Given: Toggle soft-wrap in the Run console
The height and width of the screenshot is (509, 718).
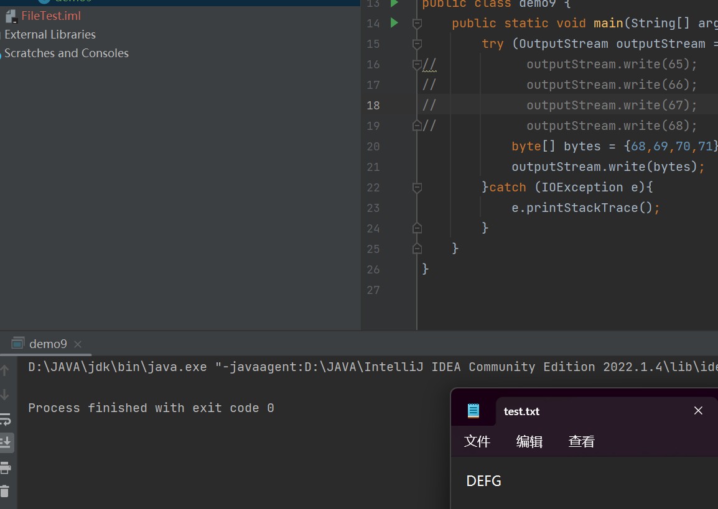Looking at the screenshot, I should (x=5, y=419).
